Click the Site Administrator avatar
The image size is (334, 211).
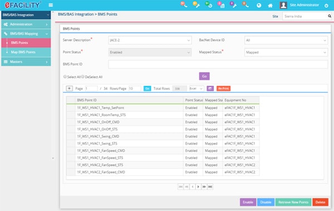pos(283,5)
